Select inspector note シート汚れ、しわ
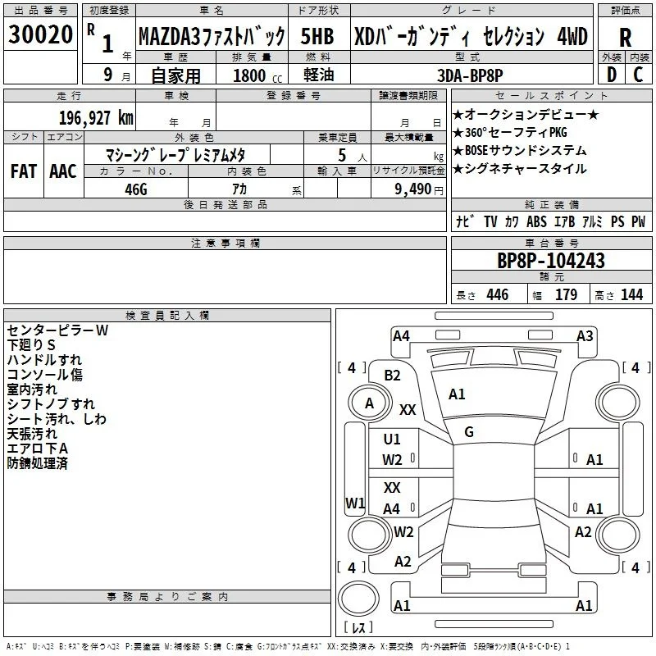Image resolution: width=656 pixels, height=656 pixels. (57, 419)
